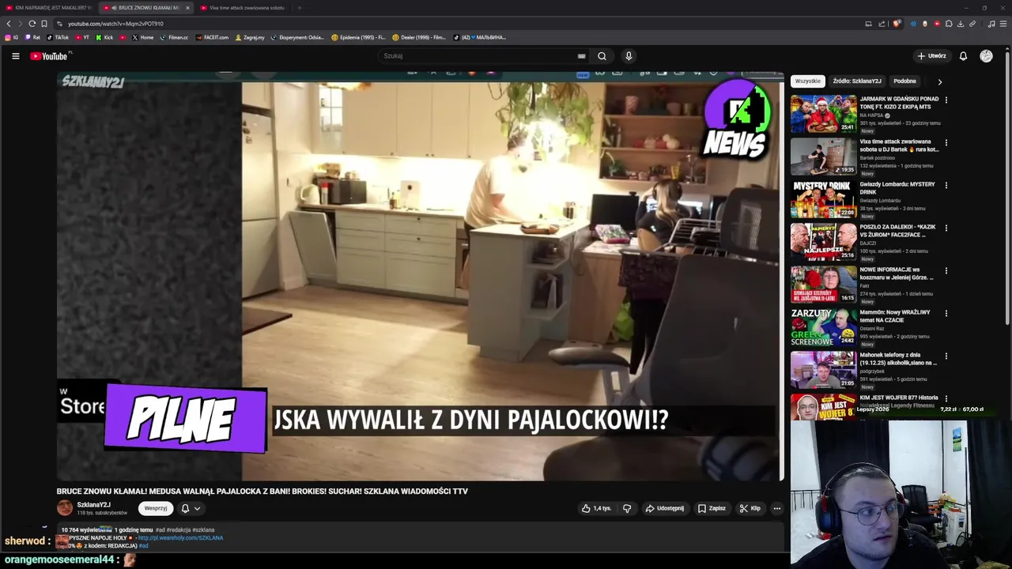Select the Podobne filter chip
1012x569 pixels.
[x=904, y=81]
